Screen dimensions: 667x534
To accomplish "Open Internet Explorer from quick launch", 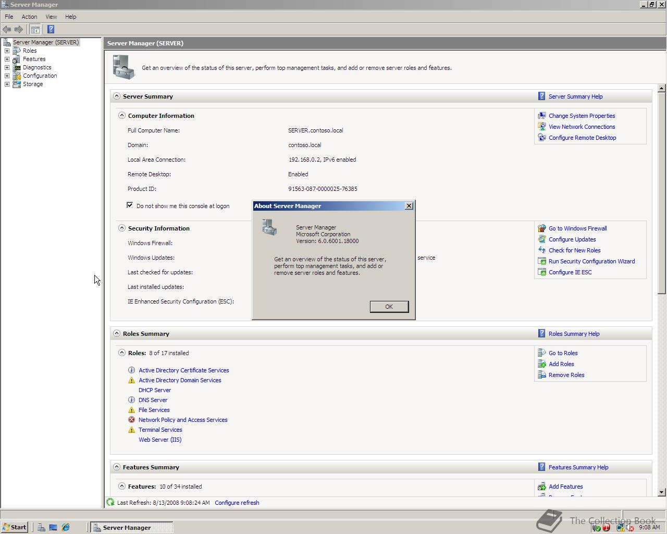I will click(x=66, y=527).
